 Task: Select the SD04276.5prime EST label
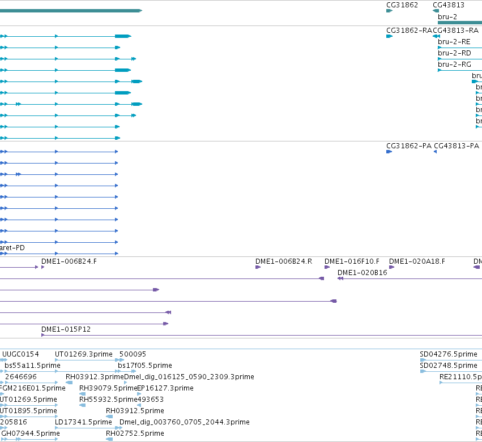click(449, 354)
